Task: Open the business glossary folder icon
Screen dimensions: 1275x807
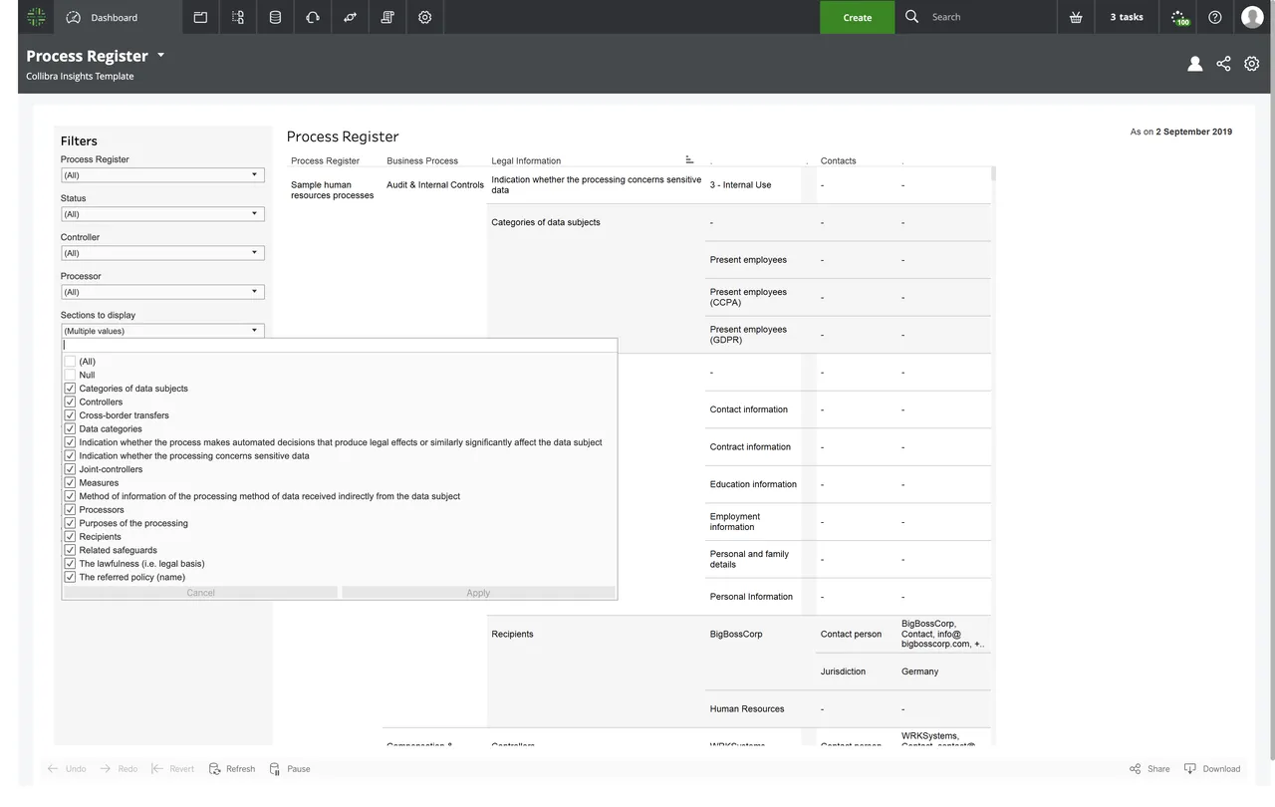Action: point(200,17)
